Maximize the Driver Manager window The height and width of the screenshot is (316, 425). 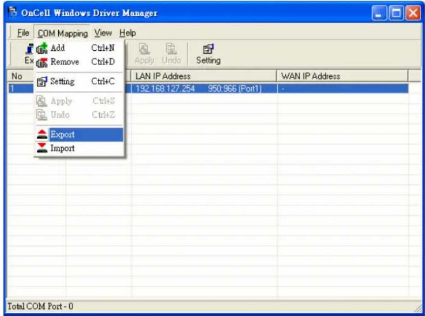click(396, 13)
